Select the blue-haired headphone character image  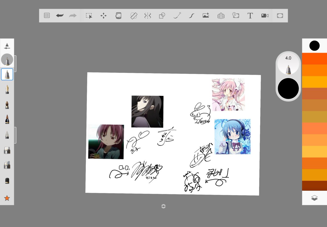[232, 137]
